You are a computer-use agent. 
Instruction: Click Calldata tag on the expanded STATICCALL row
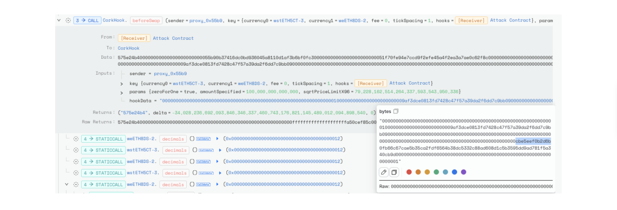(x=203, y=184)
